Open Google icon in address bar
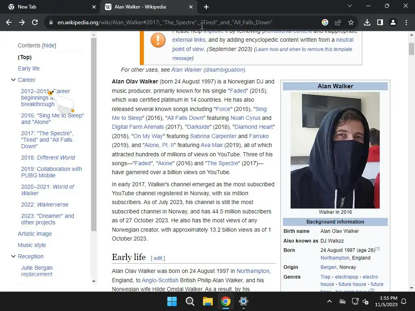The height and width of the screenshot is (311, 415). 325,23
